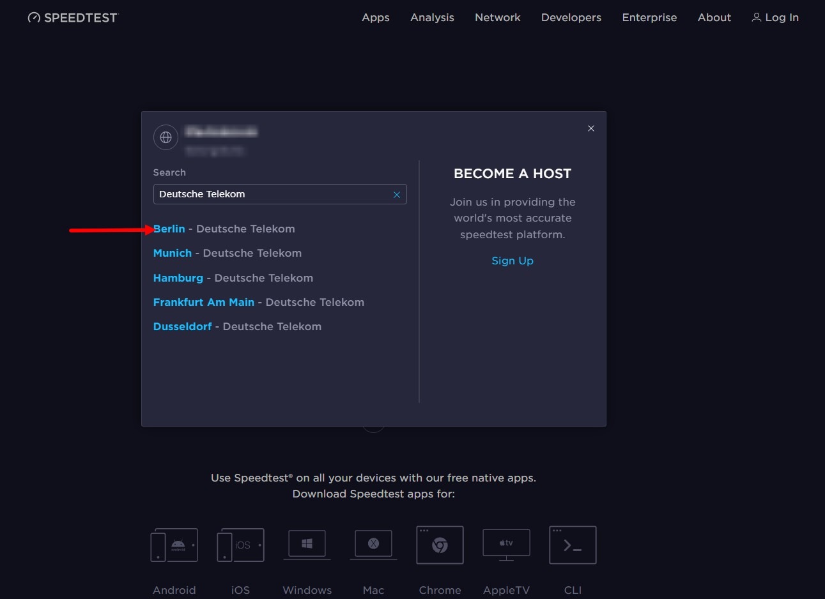Close the server selection dialog

tap(591, 128)
